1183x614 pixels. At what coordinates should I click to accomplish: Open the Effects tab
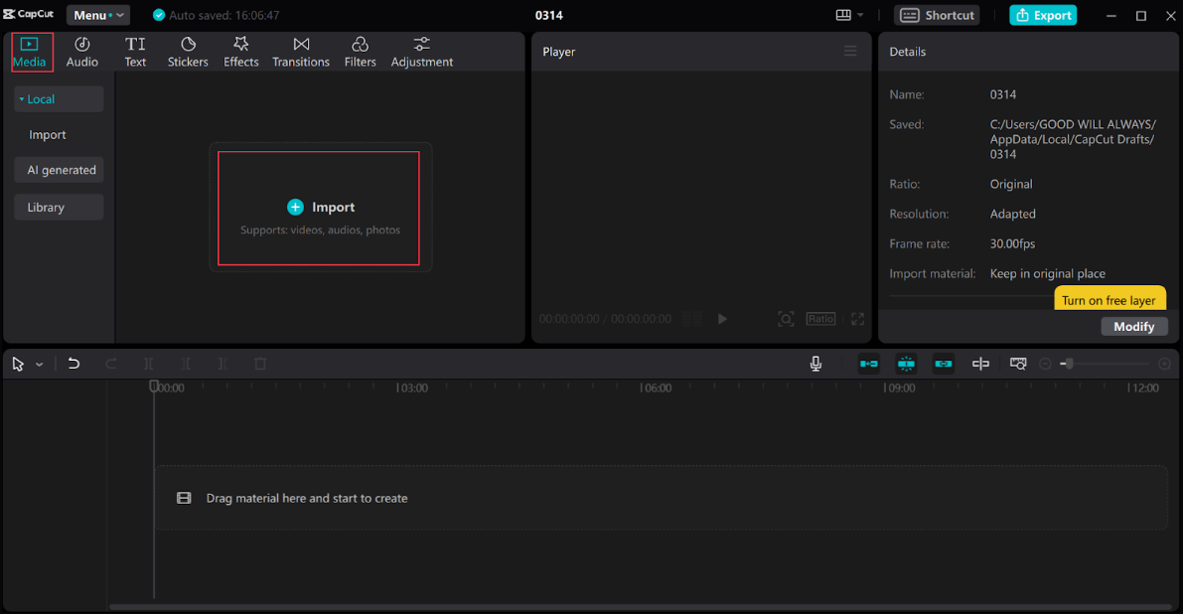click(240, 52)
